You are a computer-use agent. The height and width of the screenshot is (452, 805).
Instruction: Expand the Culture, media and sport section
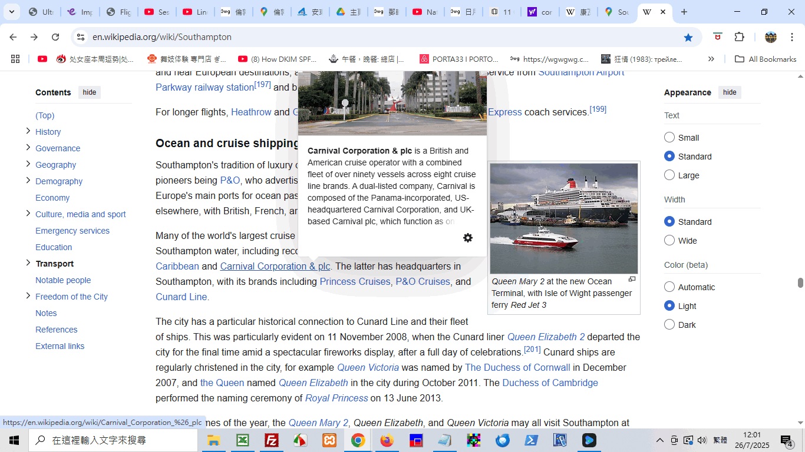click(x=28, y=214)
